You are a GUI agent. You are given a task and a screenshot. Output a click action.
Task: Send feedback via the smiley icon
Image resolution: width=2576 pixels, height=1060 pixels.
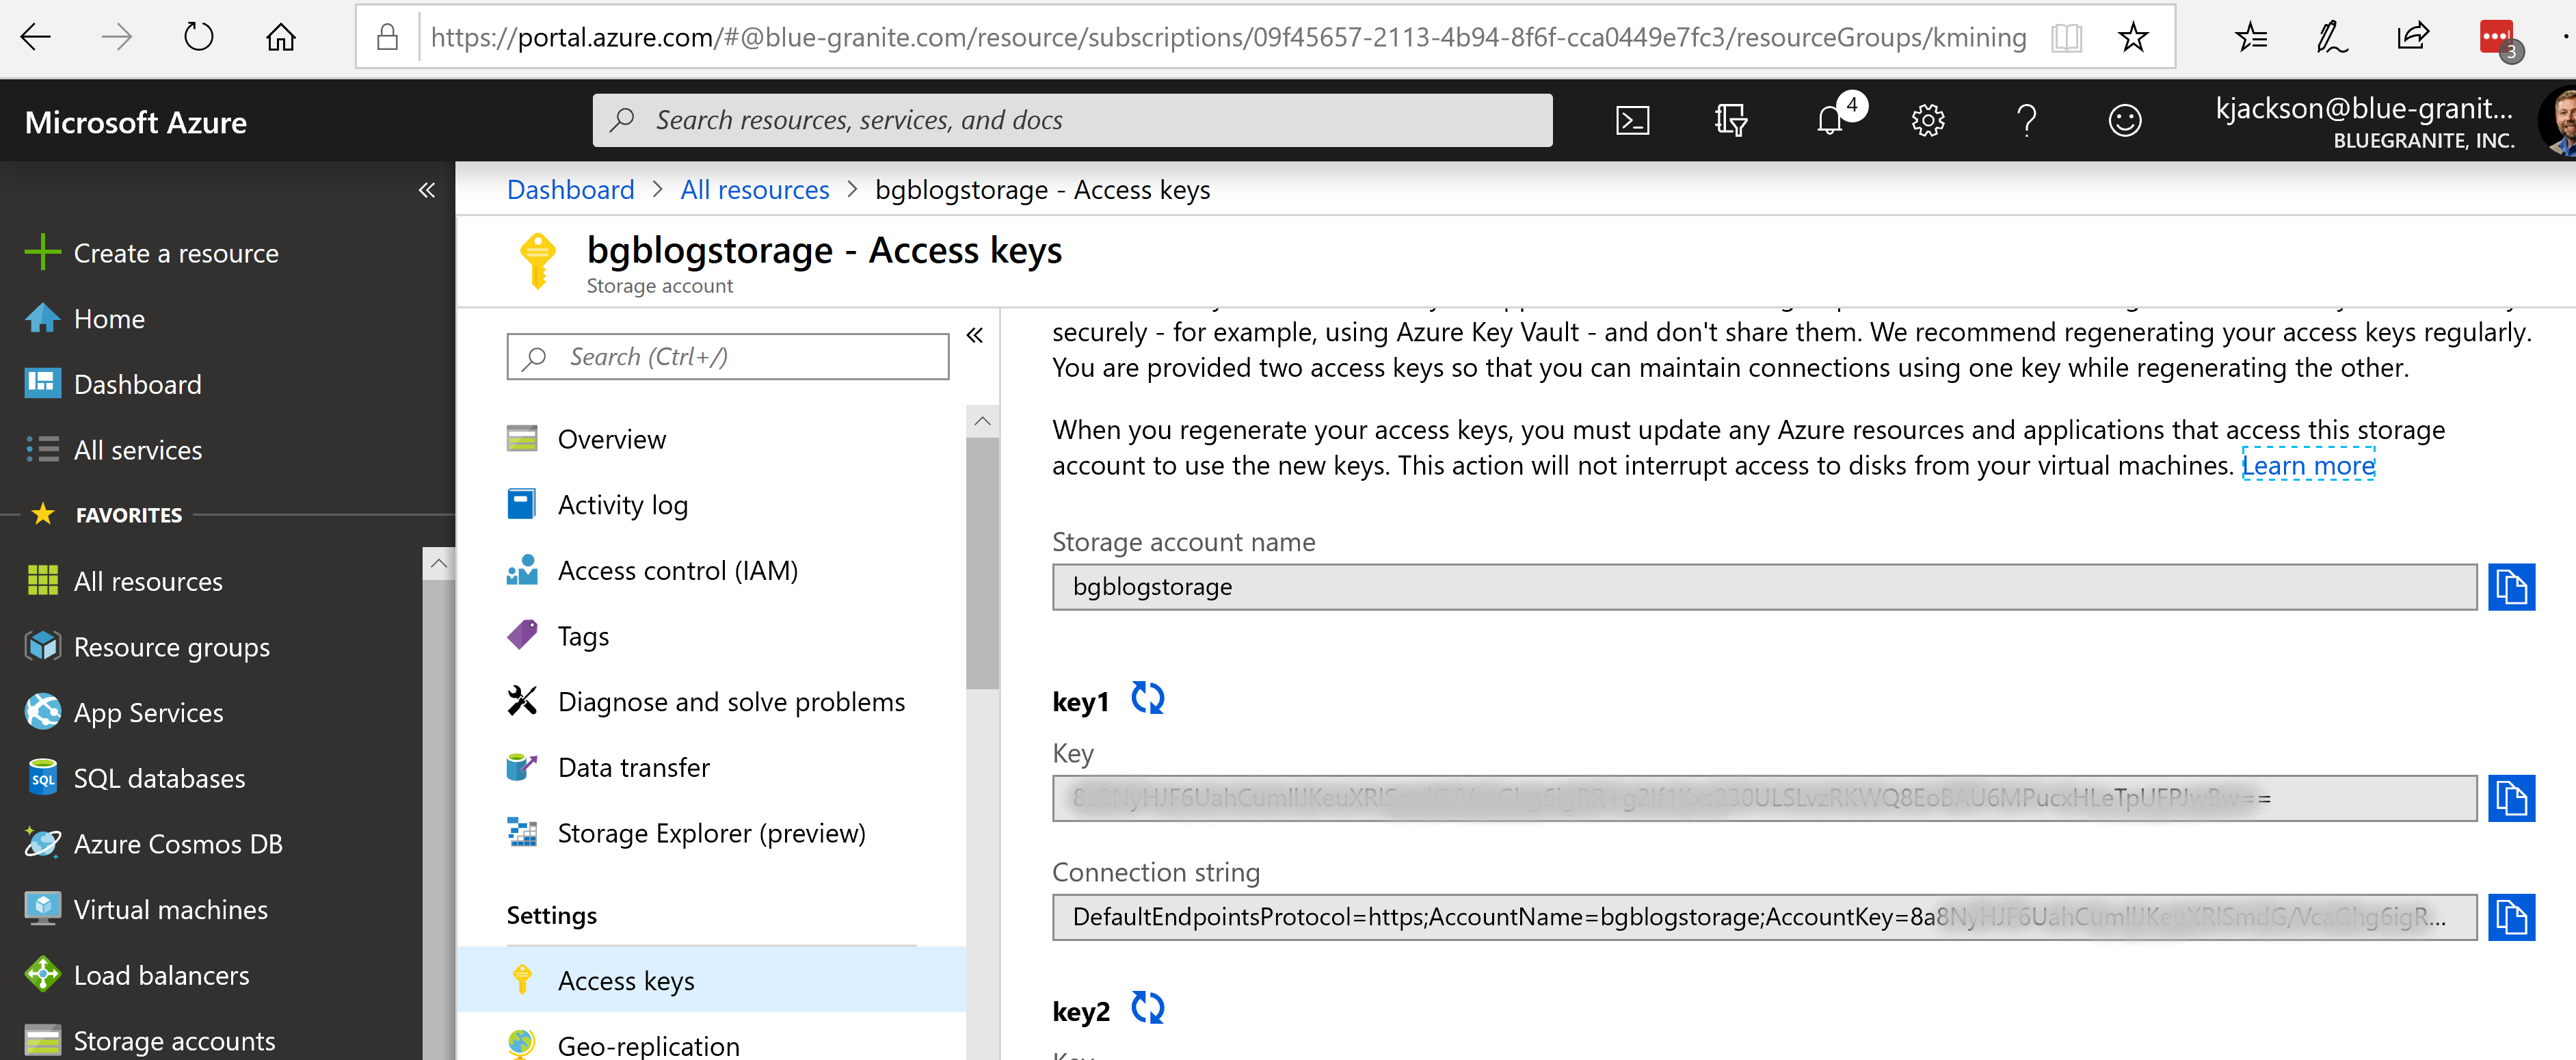tap(2124, 119)
